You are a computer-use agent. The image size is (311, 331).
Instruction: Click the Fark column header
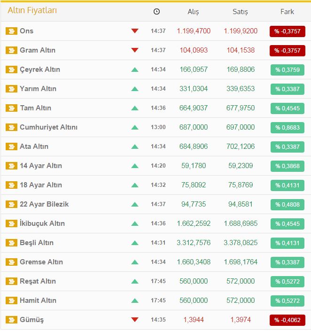click(x=287, y=12)
